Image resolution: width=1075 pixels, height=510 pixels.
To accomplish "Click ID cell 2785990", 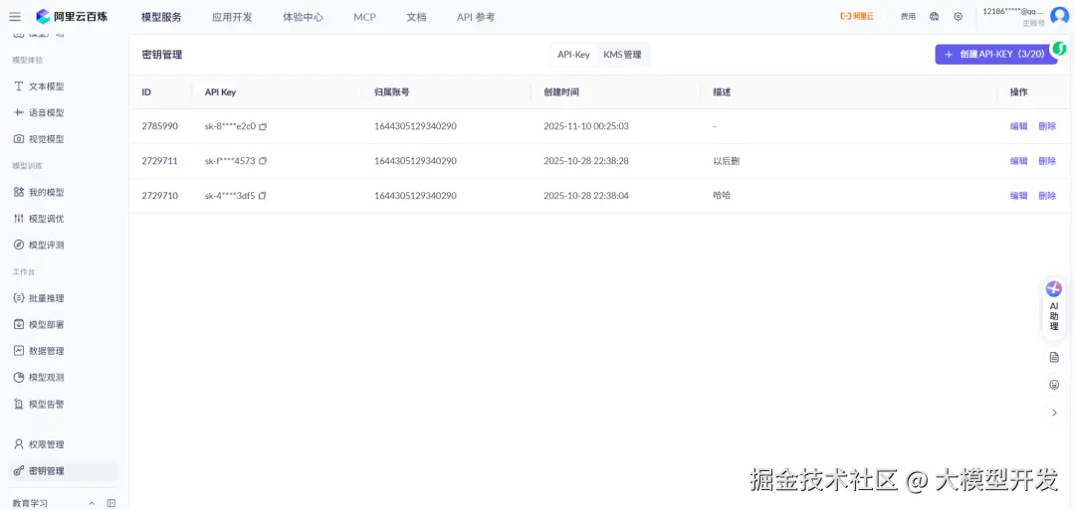I will 159,126.
